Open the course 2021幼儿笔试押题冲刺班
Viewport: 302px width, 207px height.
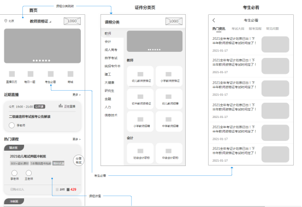[28, 156]
